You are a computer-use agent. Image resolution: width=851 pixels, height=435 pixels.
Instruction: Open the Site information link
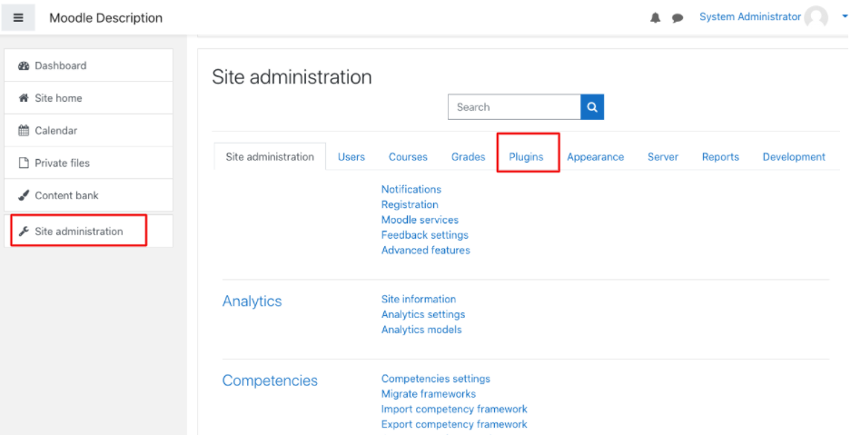419,299
